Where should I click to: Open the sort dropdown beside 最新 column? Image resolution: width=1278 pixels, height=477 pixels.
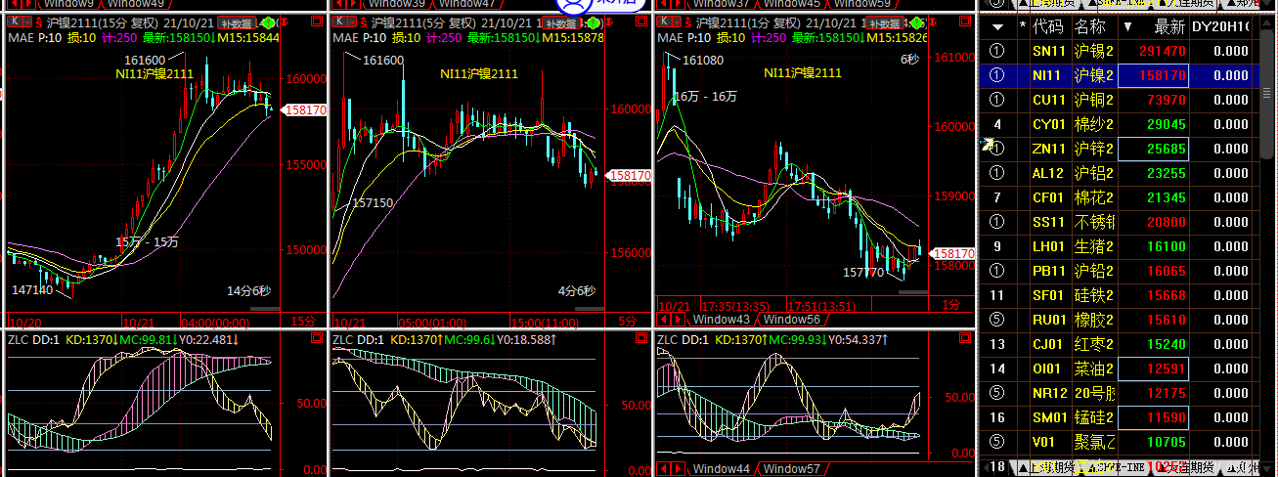point(1128,27)
